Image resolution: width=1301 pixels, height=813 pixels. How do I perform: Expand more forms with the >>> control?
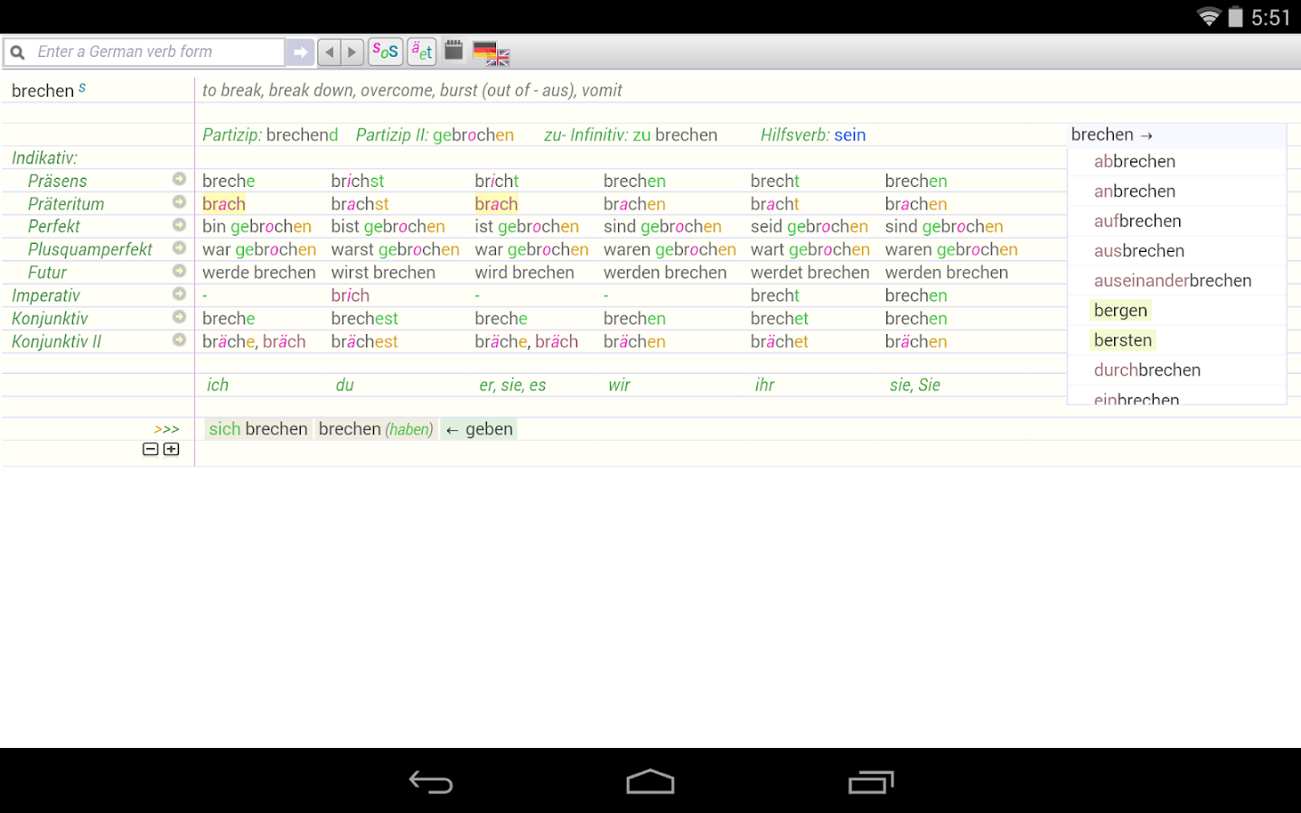[x=167, y=428]
